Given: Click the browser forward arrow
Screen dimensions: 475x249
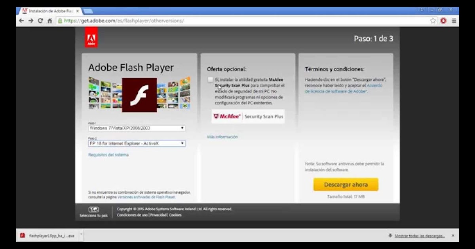Looking at the screenshot, I should pyautogui.click(x=31, y=21).
